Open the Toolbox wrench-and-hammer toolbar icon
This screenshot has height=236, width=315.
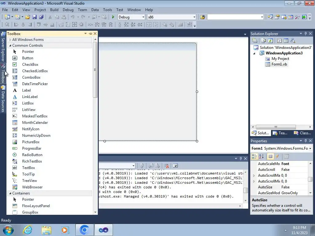[x=297, y=17]
